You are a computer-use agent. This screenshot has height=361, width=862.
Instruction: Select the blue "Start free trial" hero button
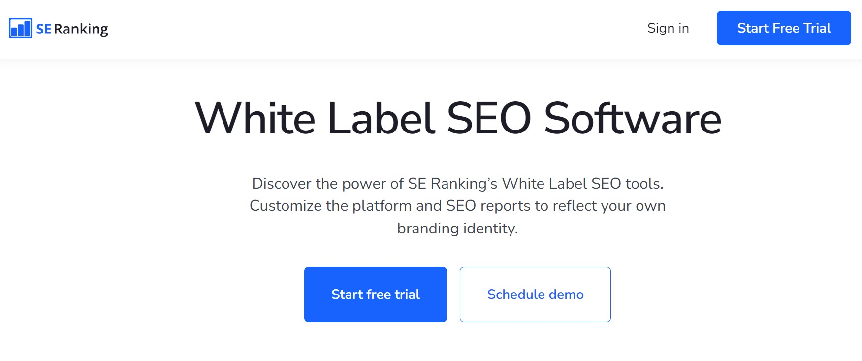tap(376, 295)
